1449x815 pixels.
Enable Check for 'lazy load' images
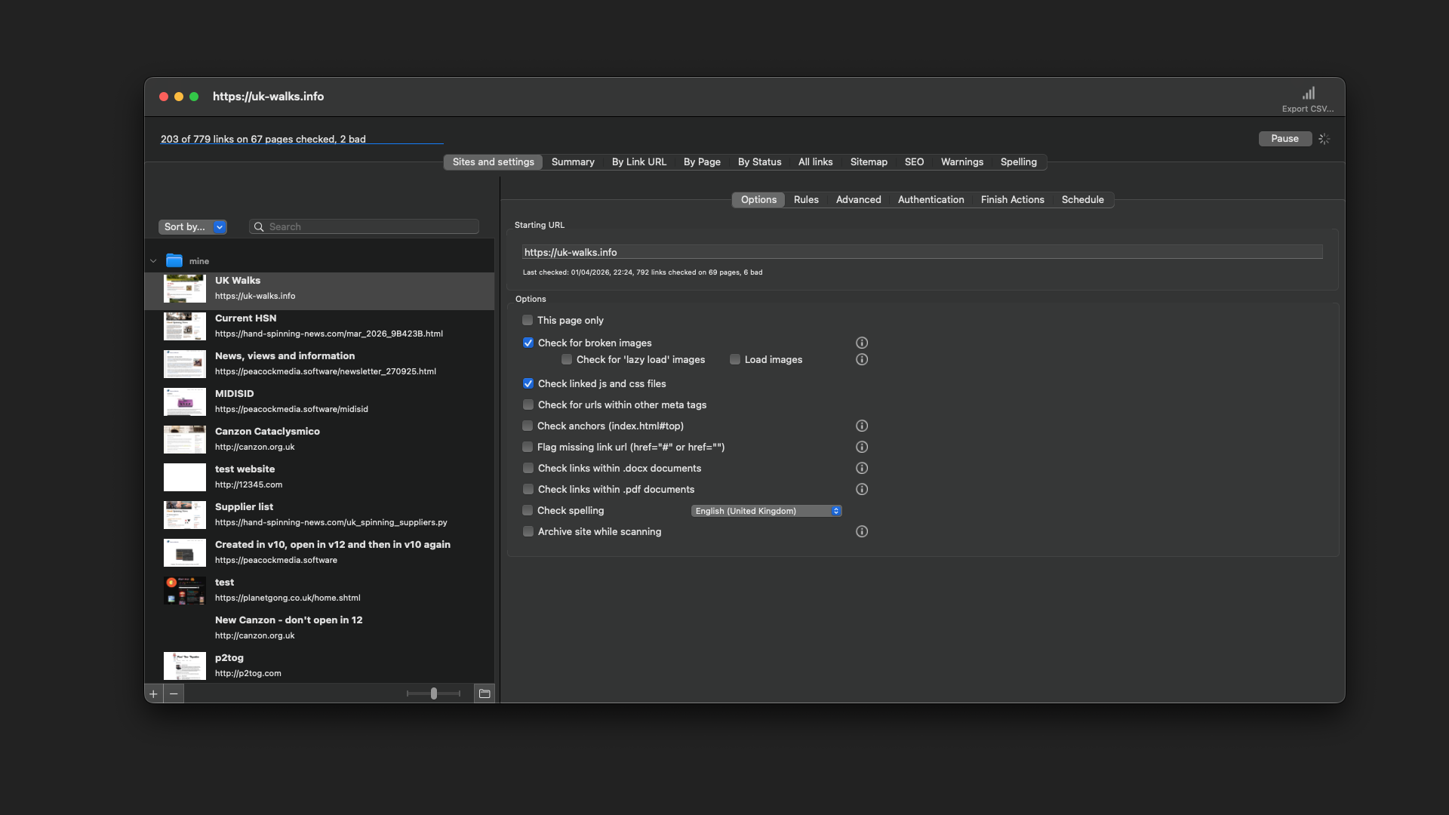pos(567,359)
